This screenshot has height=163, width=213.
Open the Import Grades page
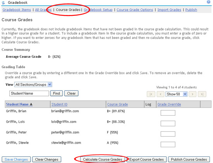(x=169, y=10)
